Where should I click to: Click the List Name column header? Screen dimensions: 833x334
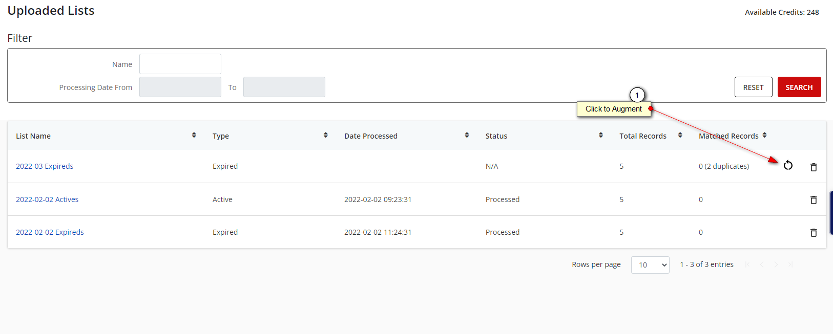point(33,136)
